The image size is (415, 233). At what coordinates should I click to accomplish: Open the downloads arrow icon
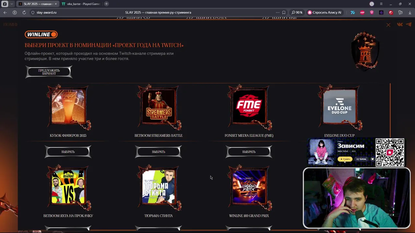click(x=410, y=12)
